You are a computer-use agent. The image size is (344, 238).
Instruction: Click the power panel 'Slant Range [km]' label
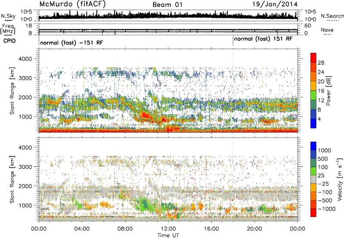tap(12, 91)
